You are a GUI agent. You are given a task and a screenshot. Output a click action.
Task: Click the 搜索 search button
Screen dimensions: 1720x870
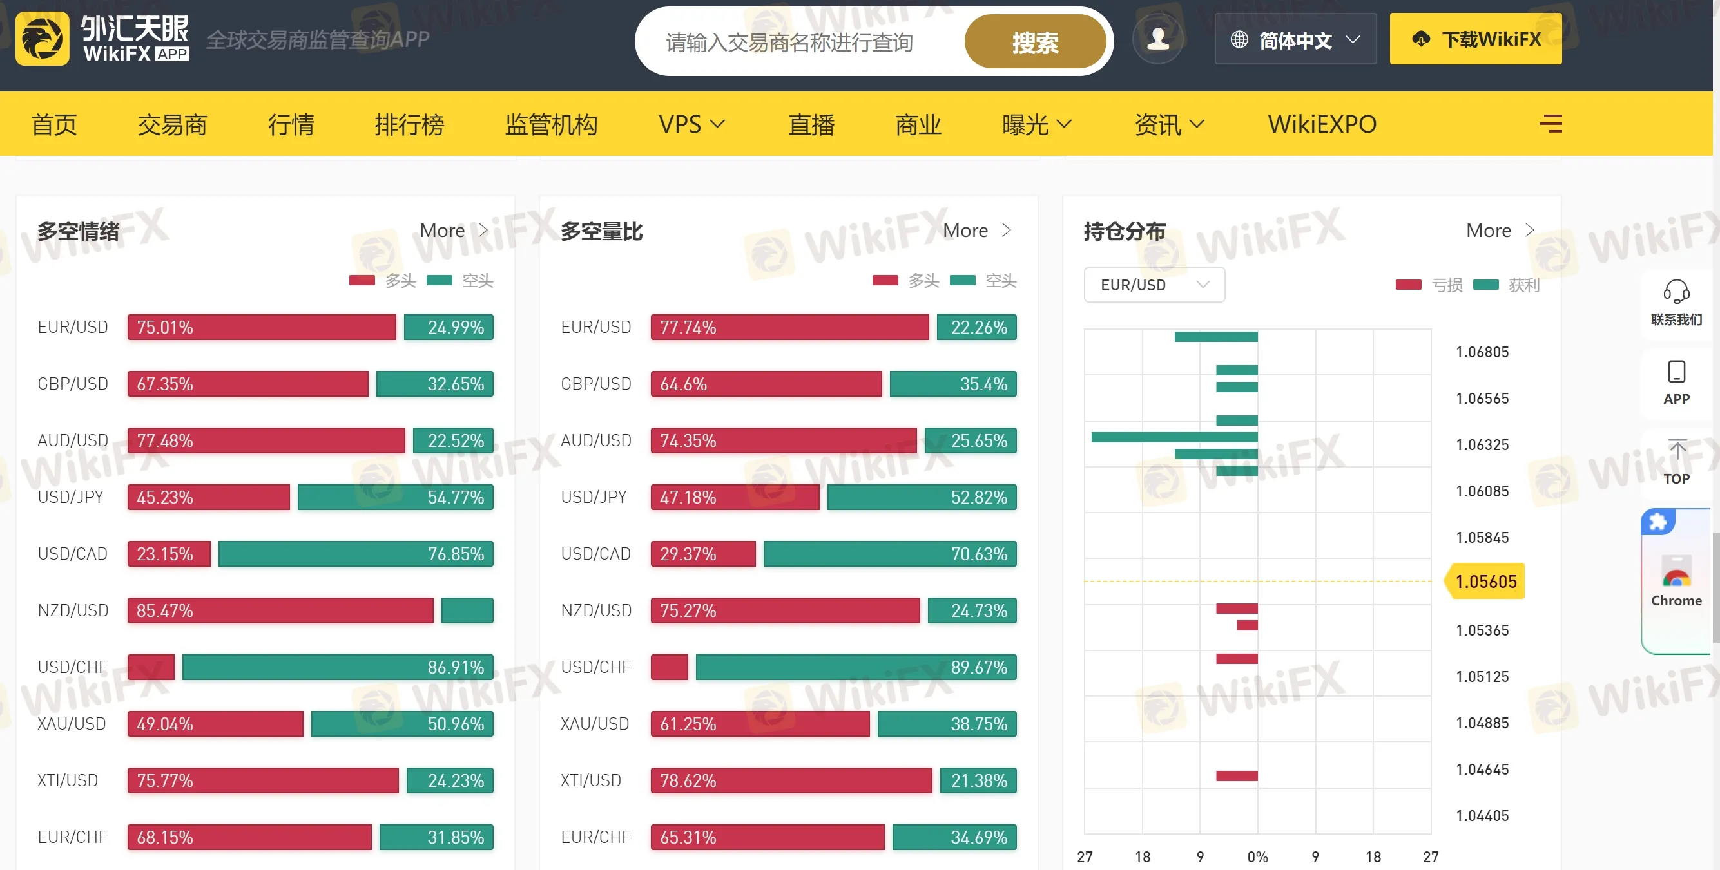click(1035, 41)
